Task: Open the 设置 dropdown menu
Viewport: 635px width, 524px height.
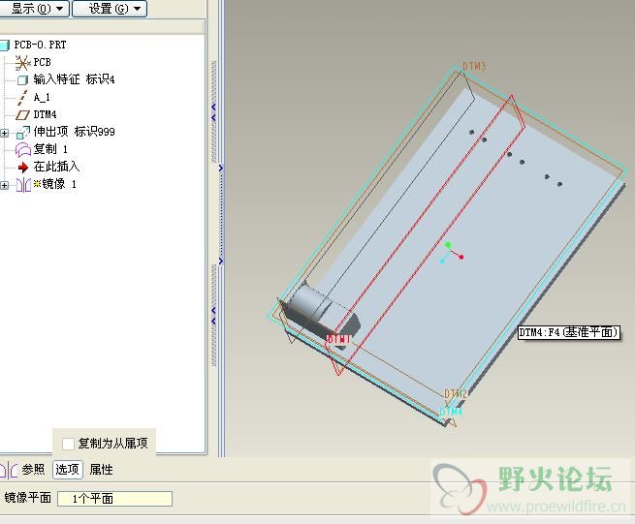Action: (110, 9)
